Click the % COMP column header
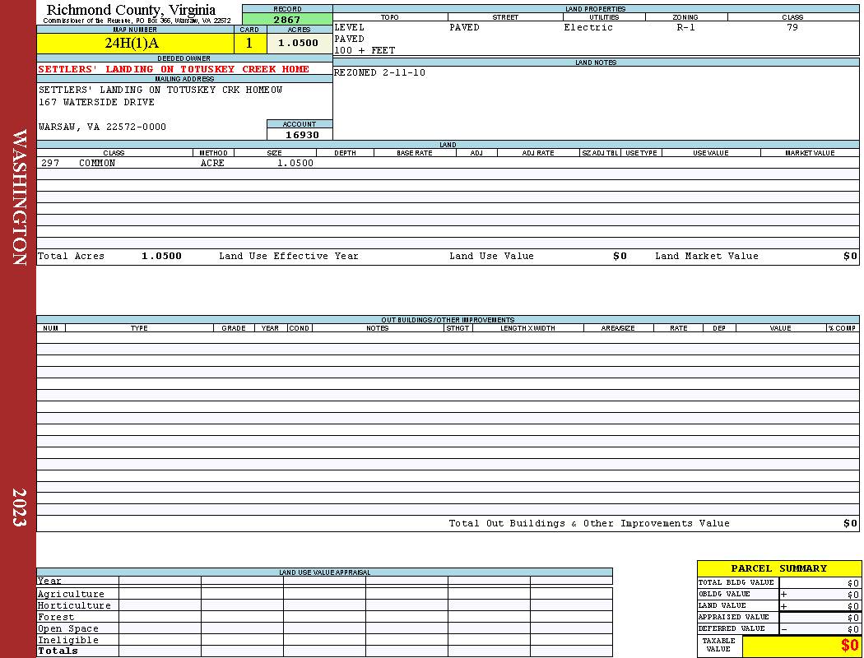This screenshot has width=864, height=658. [842, 327]
